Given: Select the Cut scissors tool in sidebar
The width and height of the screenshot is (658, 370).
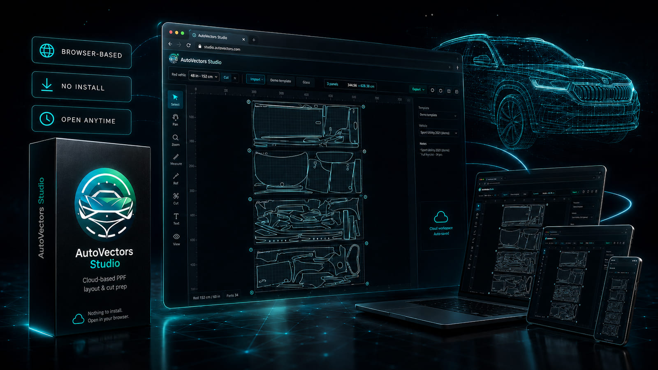Looking at the screenshot, I should (176, 199).
